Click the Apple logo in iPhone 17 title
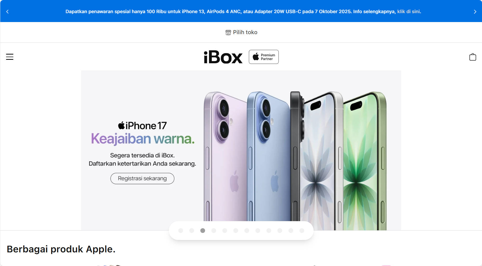The width and height of the screenshot is (482, 266). coord(121,125)
